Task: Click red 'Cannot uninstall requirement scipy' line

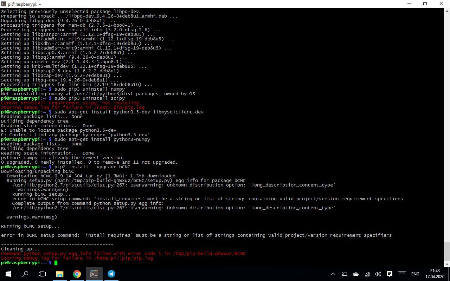Action: click(x=70, y=103)
